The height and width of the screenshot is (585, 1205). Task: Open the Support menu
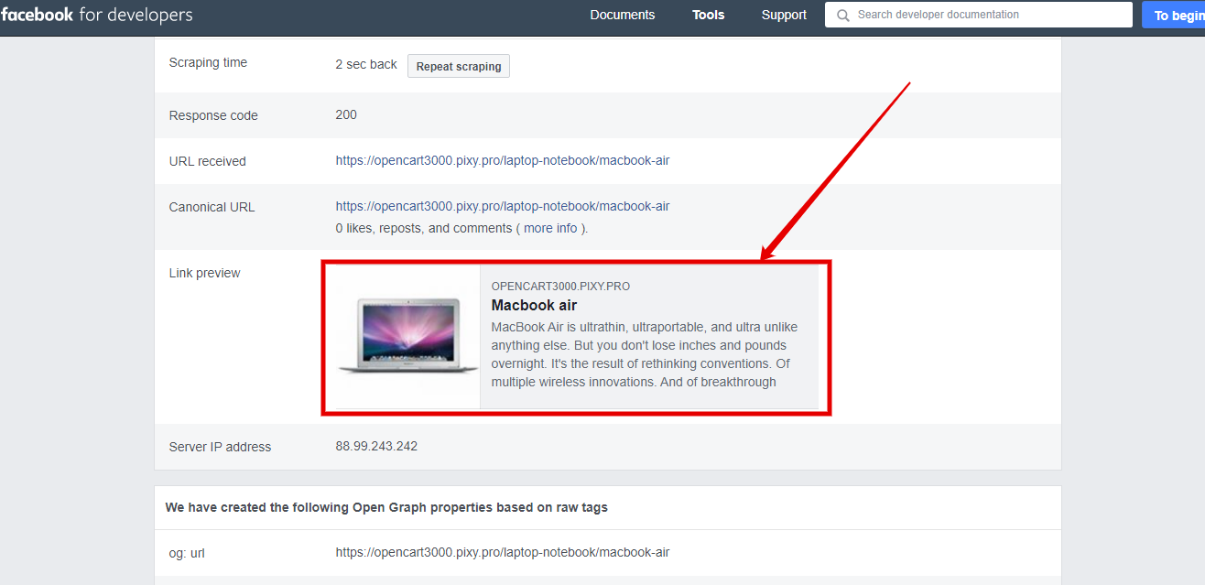tap(784, 15)
